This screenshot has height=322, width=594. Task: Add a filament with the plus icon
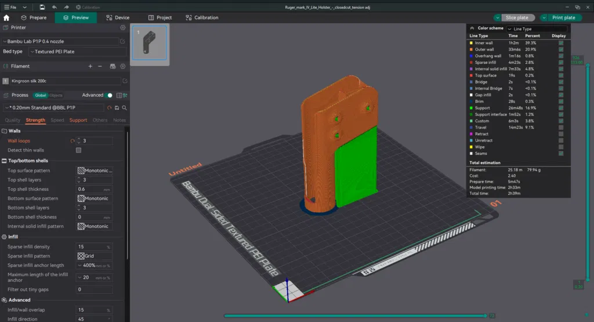click(x=90, y=67)
